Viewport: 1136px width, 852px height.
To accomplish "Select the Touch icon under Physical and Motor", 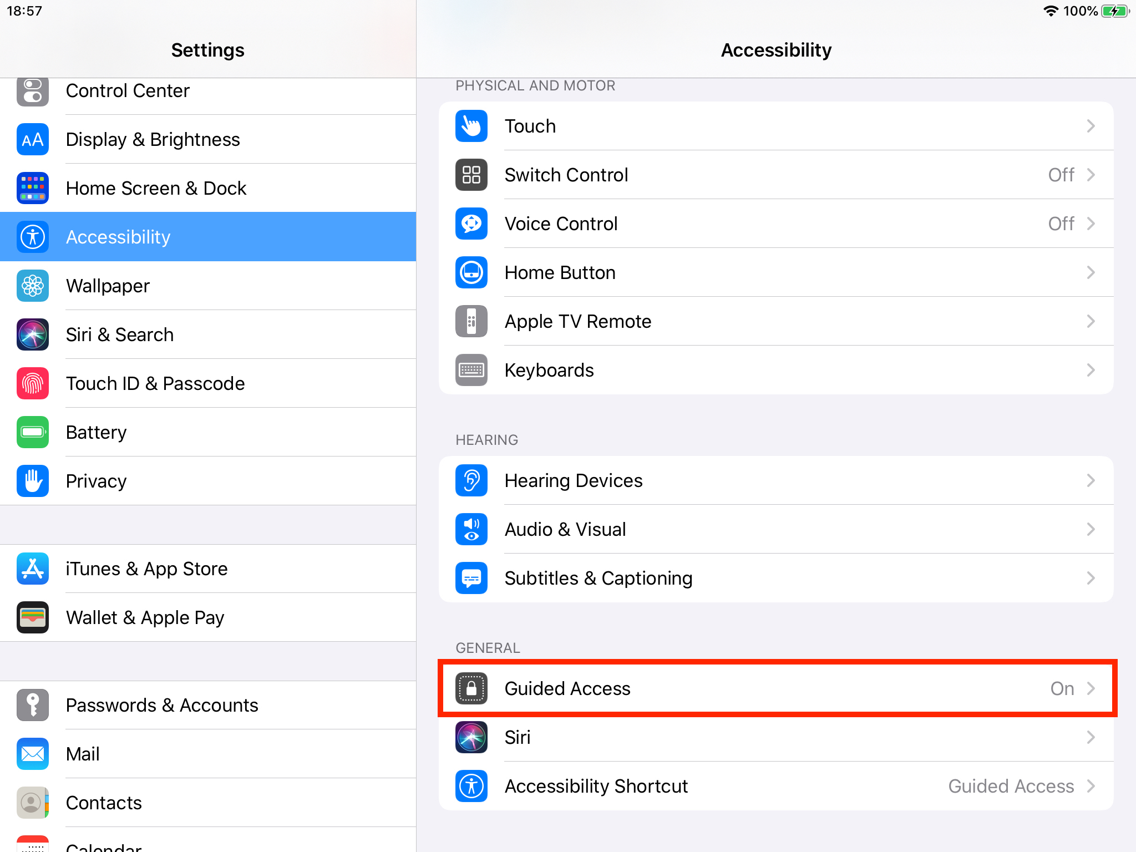I will [471, 126].
